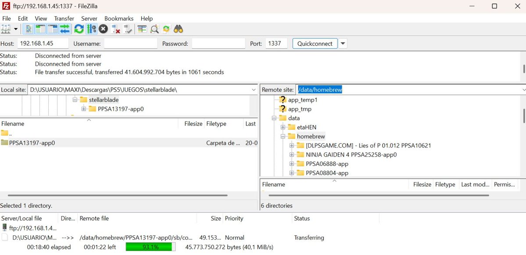Click the question-mark icon beside app_temp1
The height and width of the screenshot is (255, 526).
283,100
